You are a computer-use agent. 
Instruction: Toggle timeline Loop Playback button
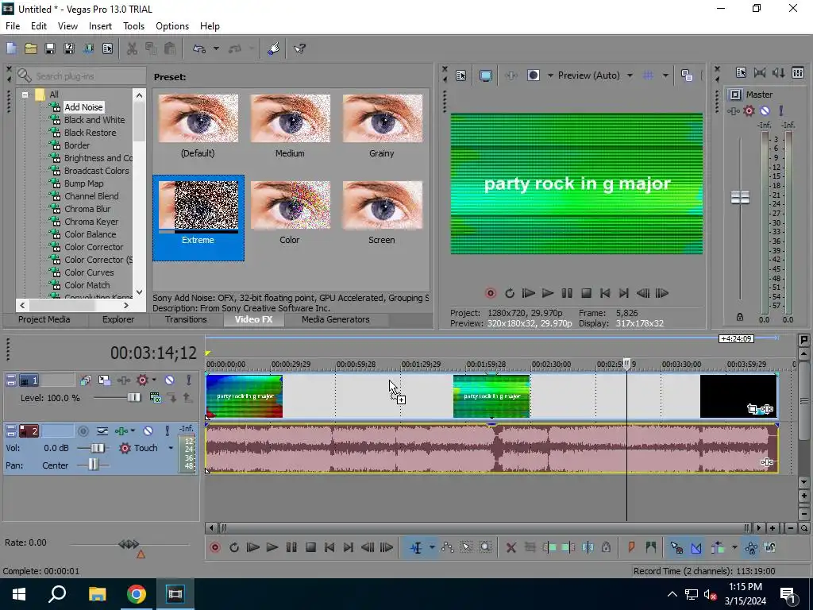234,547
